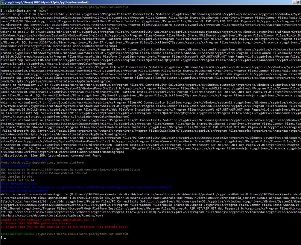This screenshot has height=245, width=301.
Task: Click the mintty terminal icon in the title bar
Action: [3, 2]
